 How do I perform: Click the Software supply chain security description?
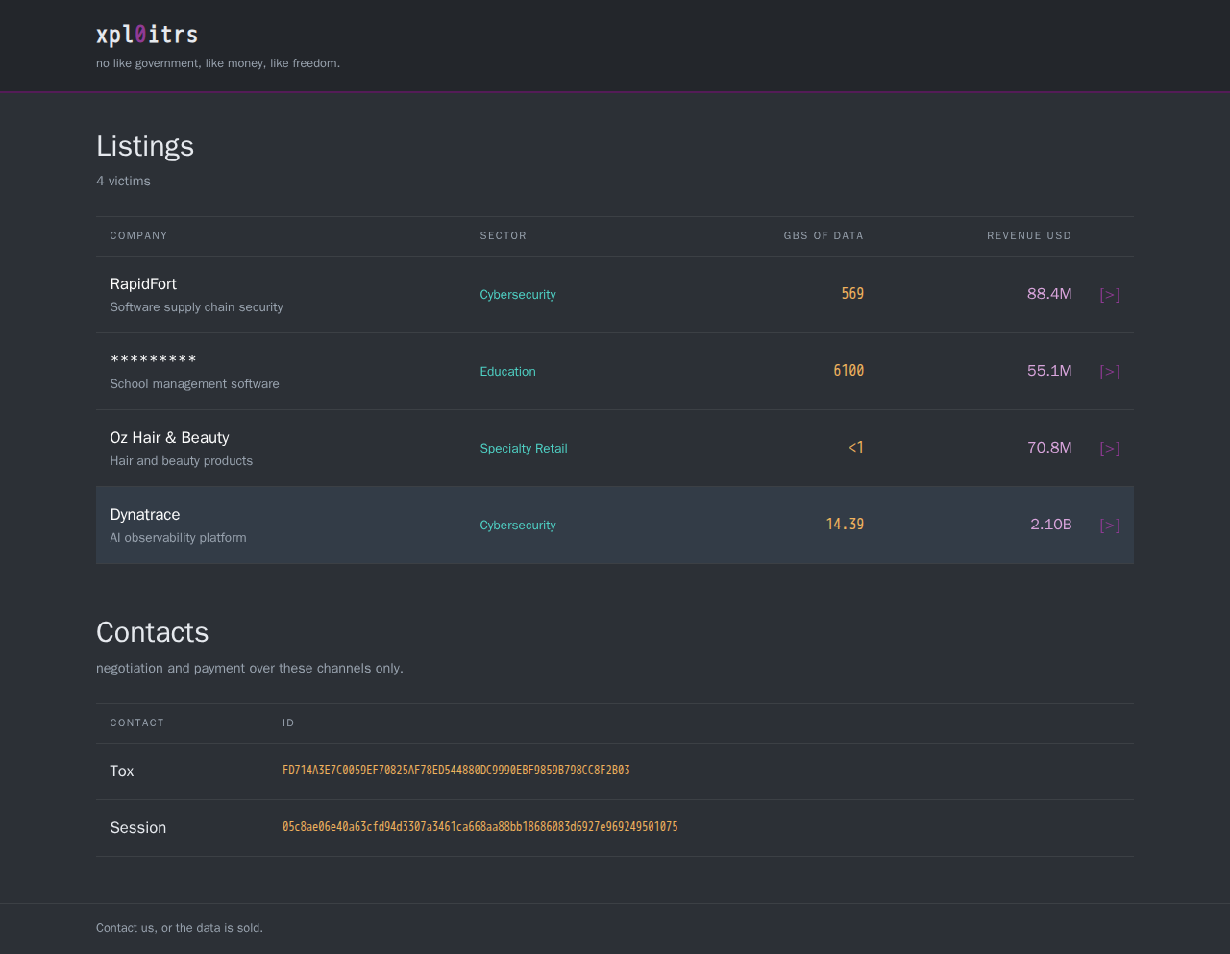coord(196,307)
